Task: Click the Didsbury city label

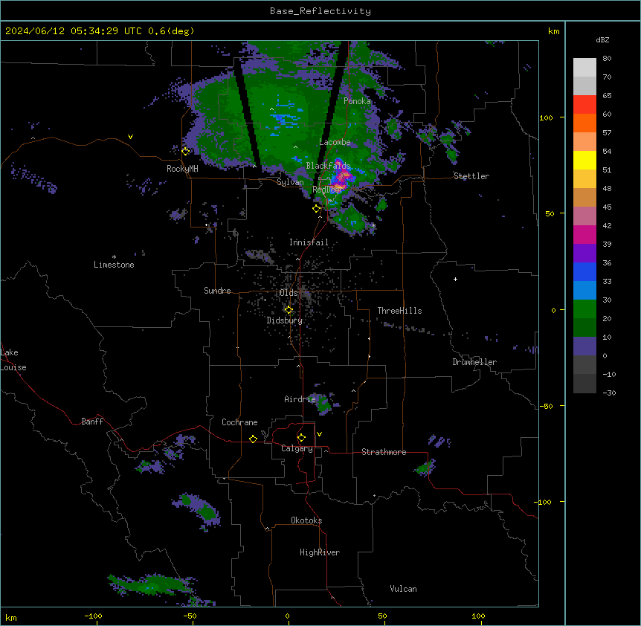Action: coord(285,320)
